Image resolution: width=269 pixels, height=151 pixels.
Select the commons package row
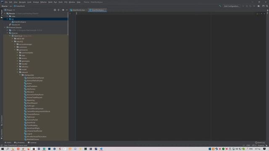pos(36,47)
